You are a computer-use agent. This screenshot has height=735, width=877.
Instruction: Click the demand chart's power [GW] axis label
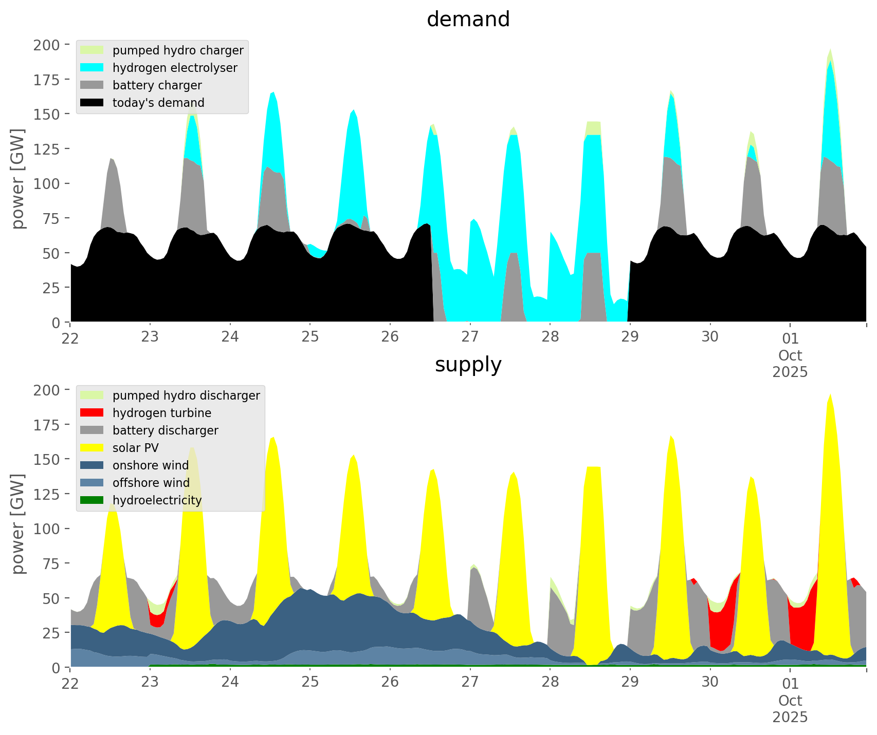pos(18,179)
